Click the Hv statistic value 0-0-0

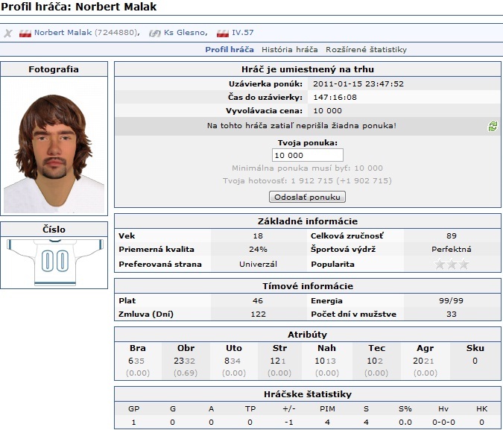point(443,423)
